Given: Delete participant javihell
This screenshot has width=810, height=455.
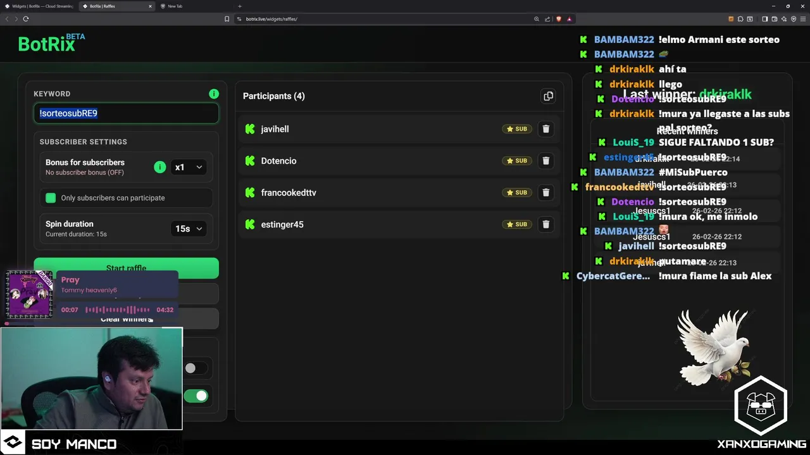Looking at the screenshot, I should 545,129.
